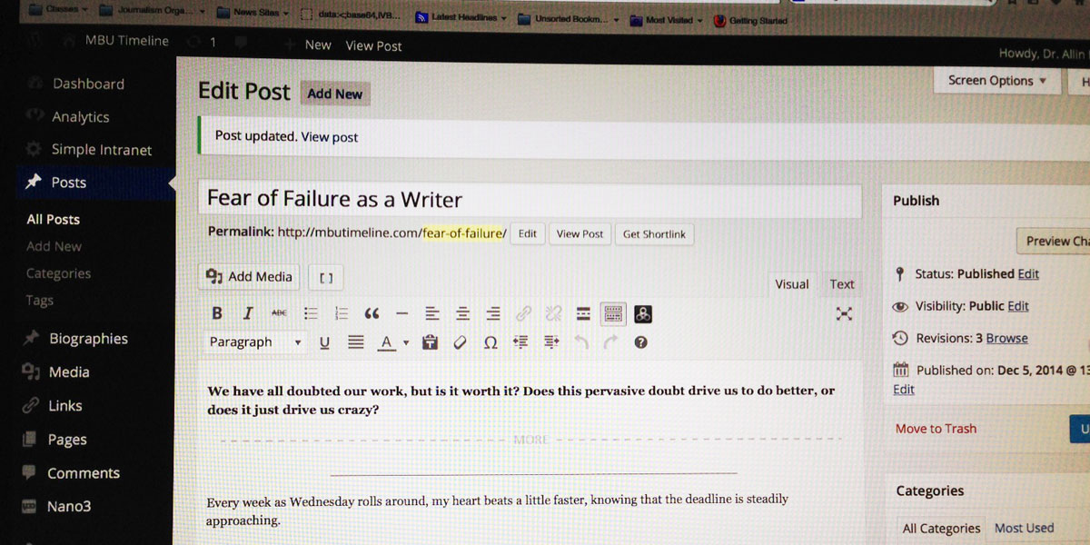This screenshot has width=1090, height=545.
Task: Click the text color swatch button
Action: pyautogui.click(x=386, y=342)
